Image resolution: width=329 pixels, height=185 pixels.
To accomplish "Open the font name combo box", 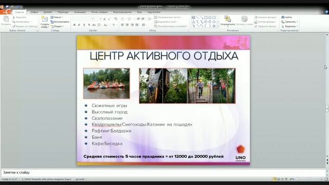I will click(83, 19).
